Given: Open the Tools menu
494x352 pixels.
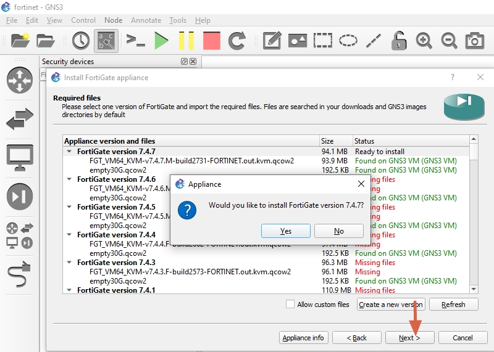Looking at the screenshot, I should click(178, 20).
